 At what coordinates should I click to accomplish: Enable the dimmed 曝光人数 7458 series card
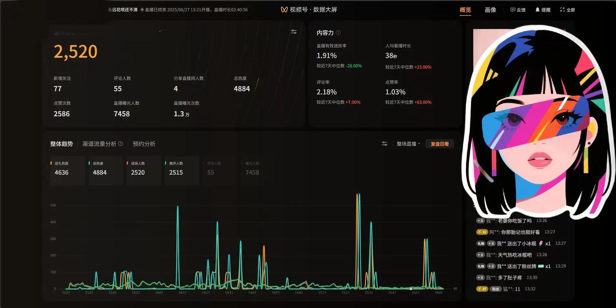258,171
